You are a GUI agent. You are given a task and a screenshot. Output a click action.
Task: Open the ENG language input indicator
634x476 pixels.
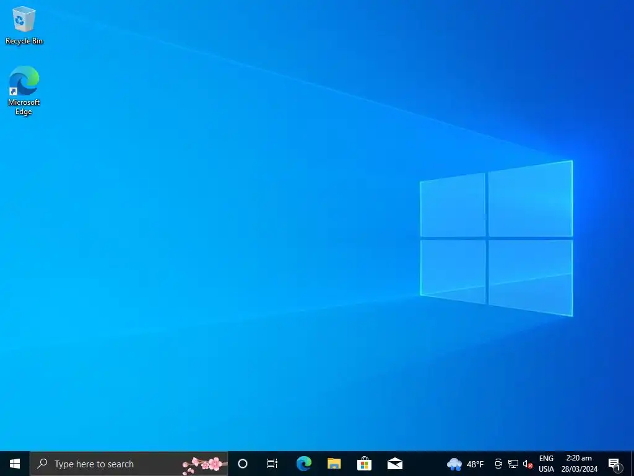[x=546, y=464]
